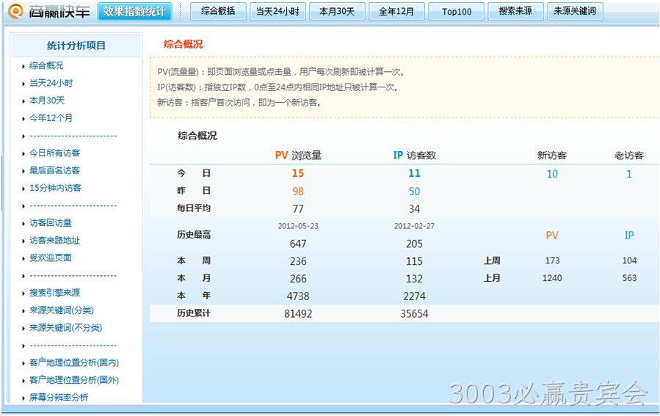Select the 全年12月 tab
The height and width of the screenshot is (416, 660).
coord(396,11)
